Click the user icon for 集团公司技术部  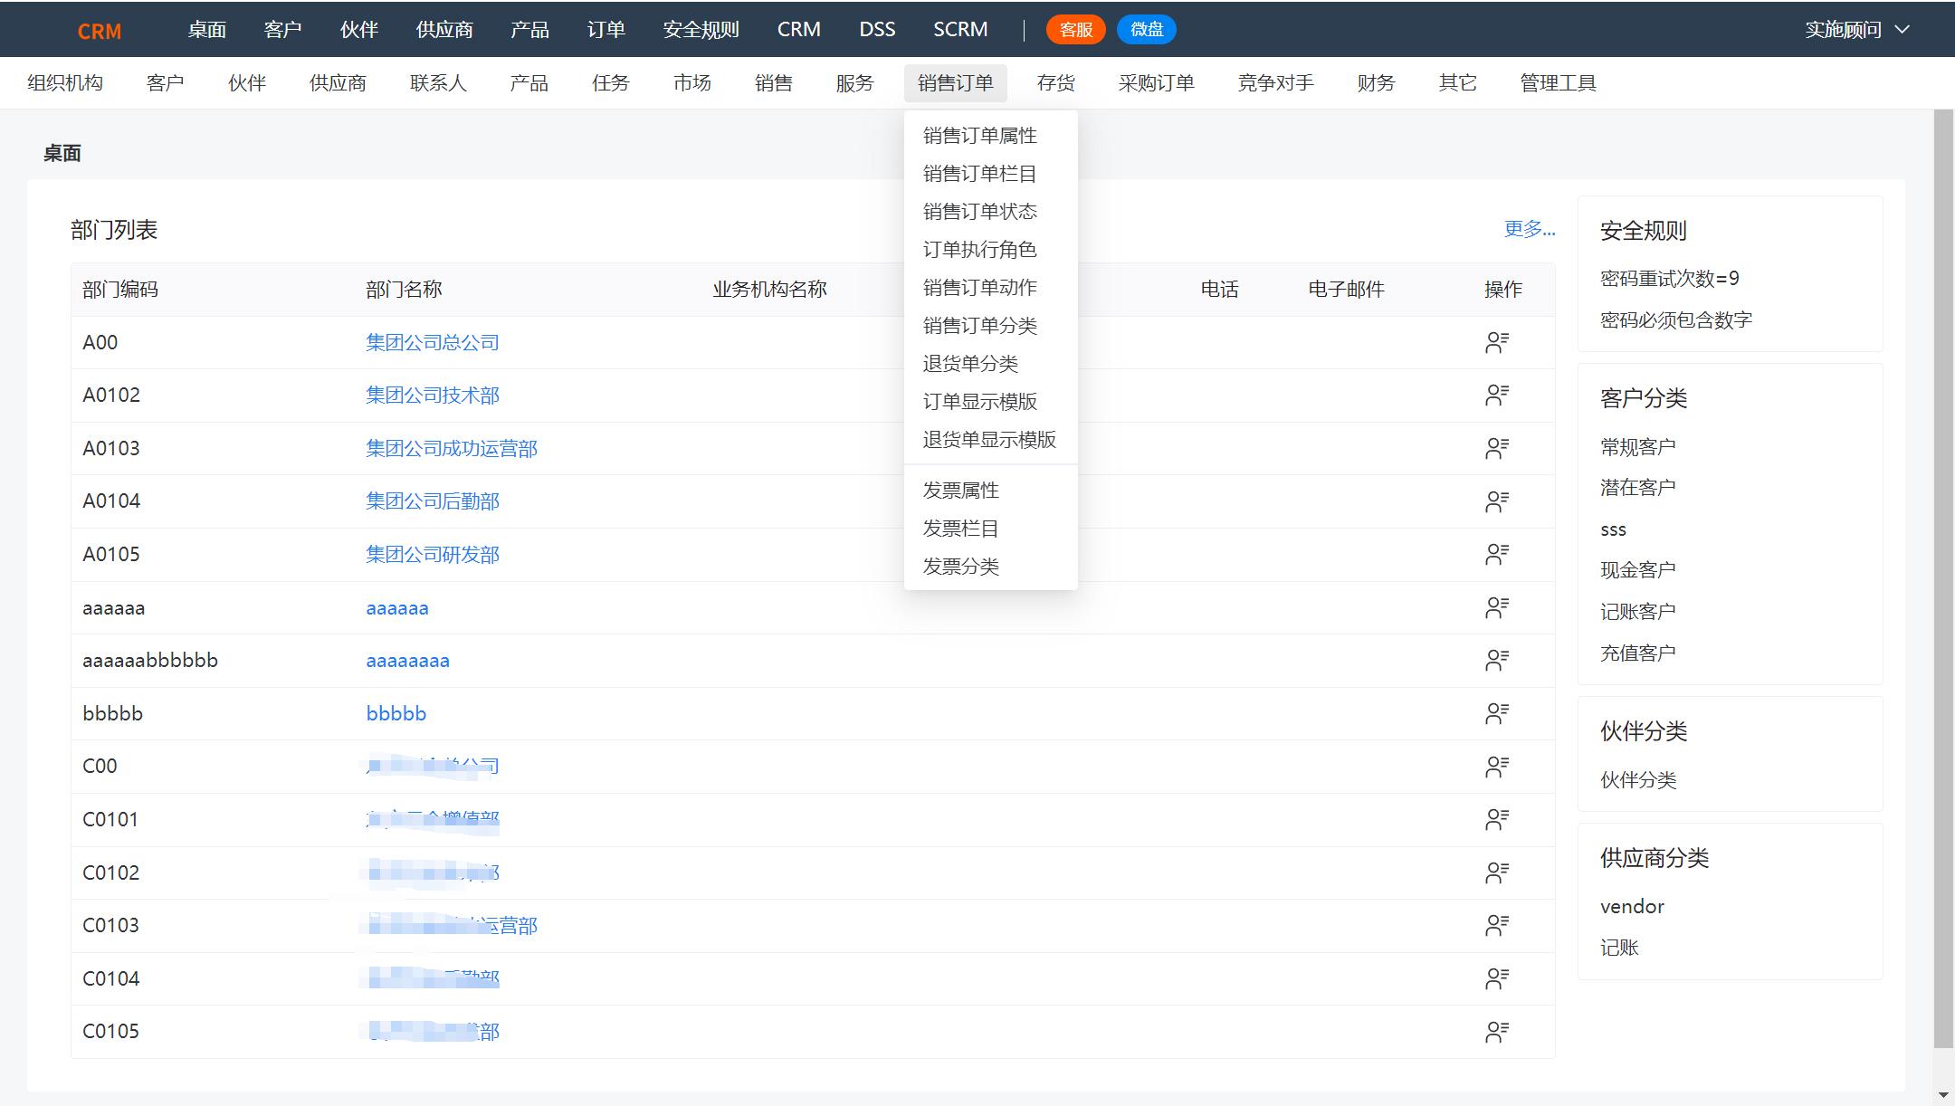[1496, 395]
